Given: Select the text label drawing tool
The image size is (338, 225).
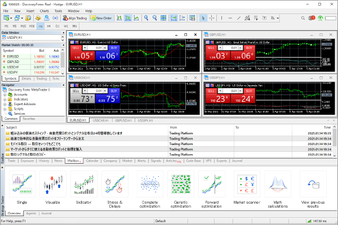Looking at the screenshot, I should [x=264, y=18].
